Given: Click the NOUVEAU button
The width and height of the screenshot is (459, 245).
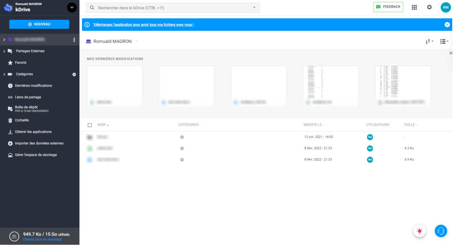Looking at the screenshot, I should pos(39,24).
